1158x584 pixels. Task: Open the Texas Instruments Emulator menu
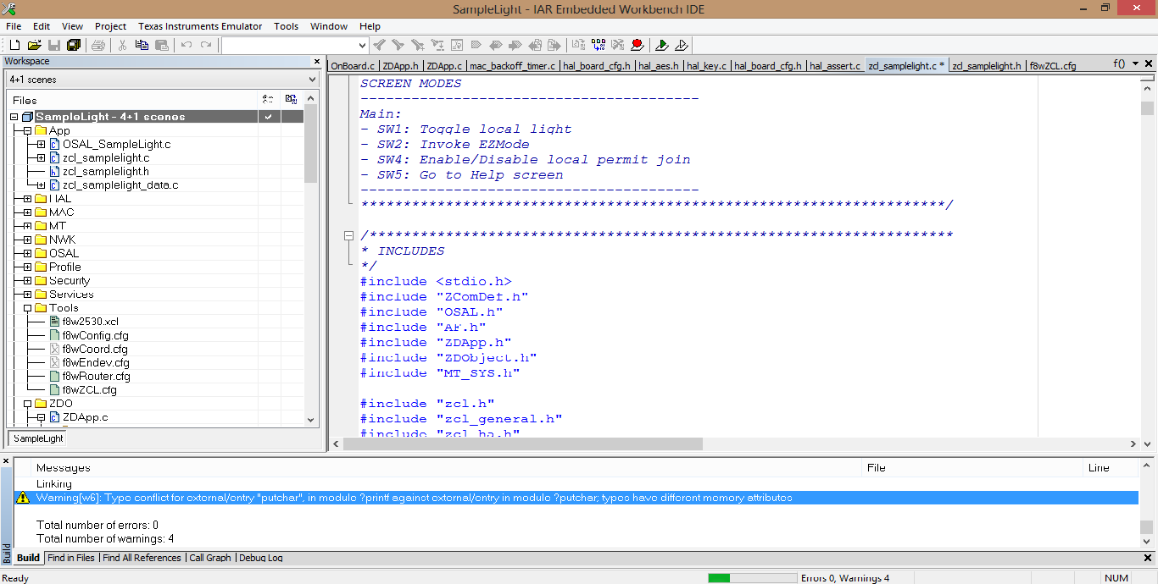coord(200,26)
